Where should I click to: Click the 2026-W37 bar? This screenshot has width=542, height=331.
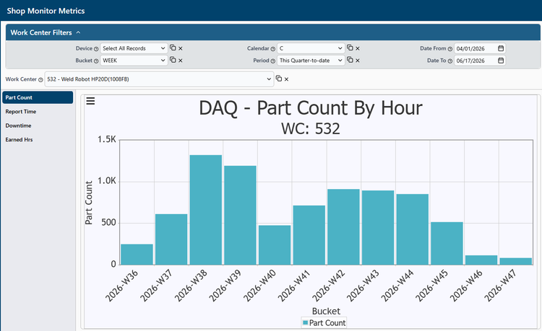click(x=171, y=239)
